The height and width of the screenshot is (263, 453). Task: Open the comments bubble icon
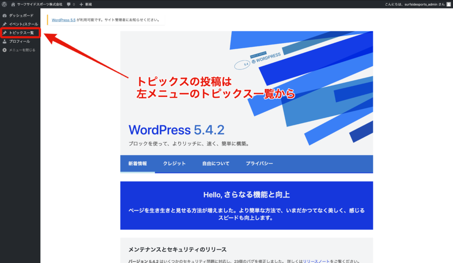[69, 4]
